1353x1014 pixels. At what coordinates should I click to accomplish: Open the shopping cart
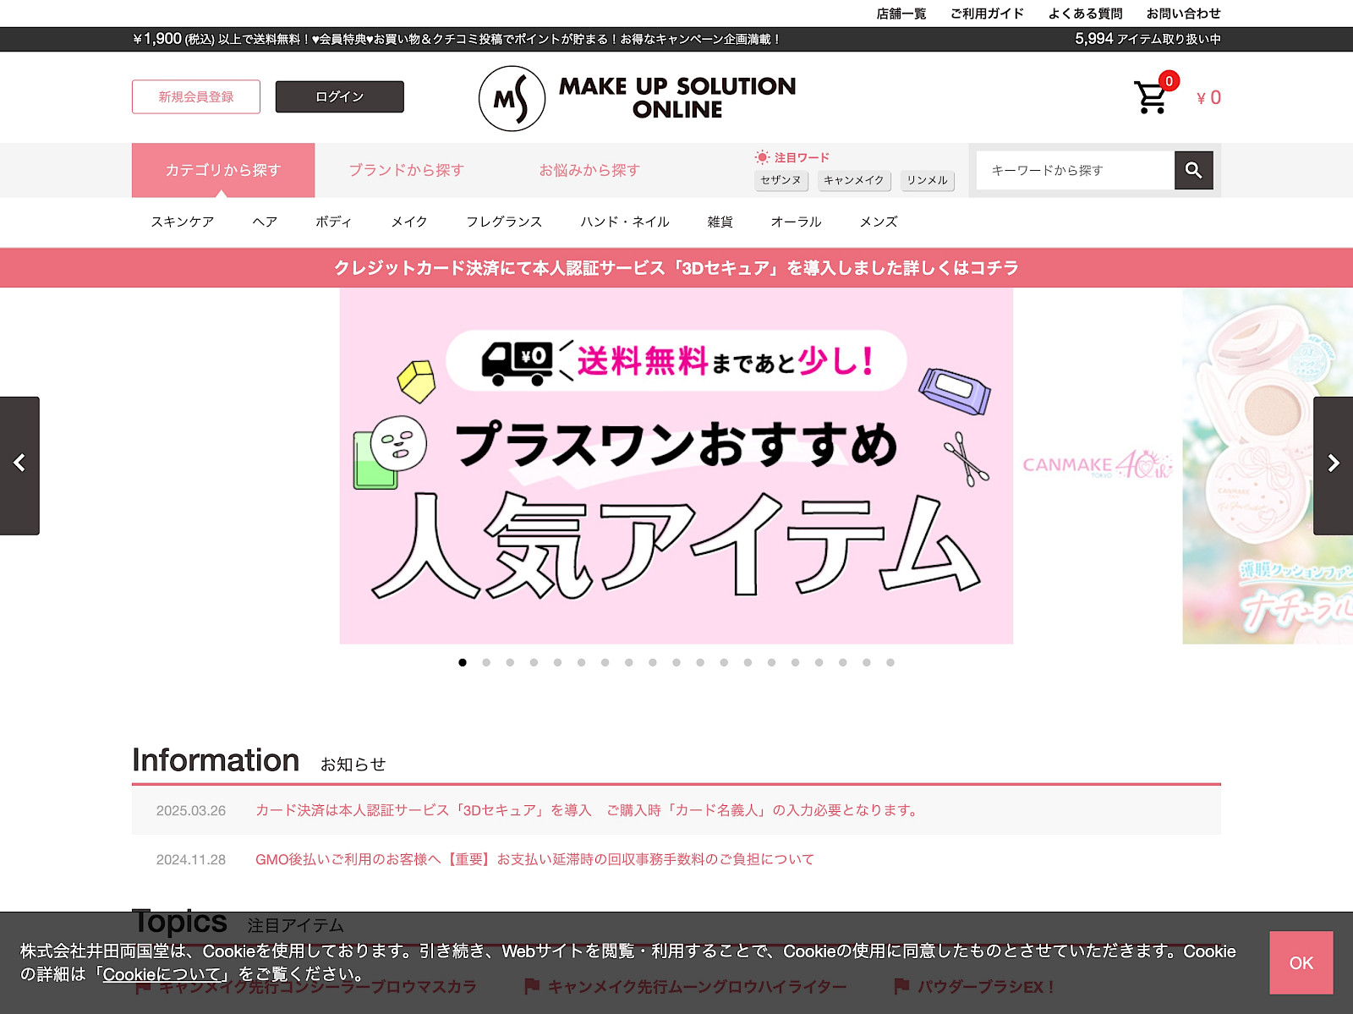1150,96
